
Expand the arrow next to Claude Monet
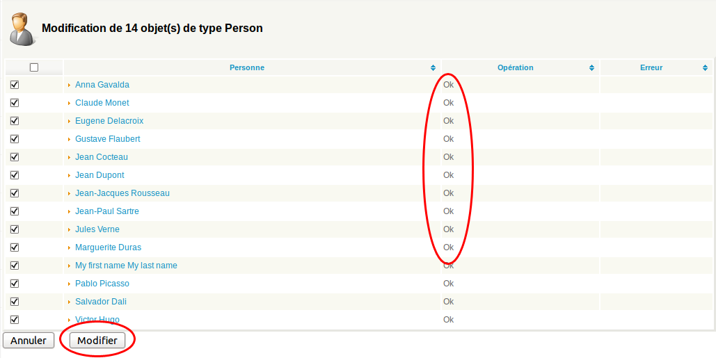click(70, 103)
